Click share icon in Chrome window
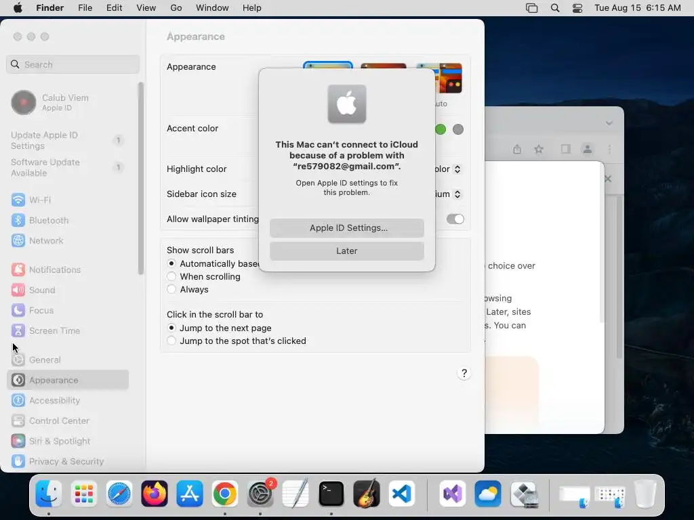The image size is (694, 520). (x=517, y=150)
